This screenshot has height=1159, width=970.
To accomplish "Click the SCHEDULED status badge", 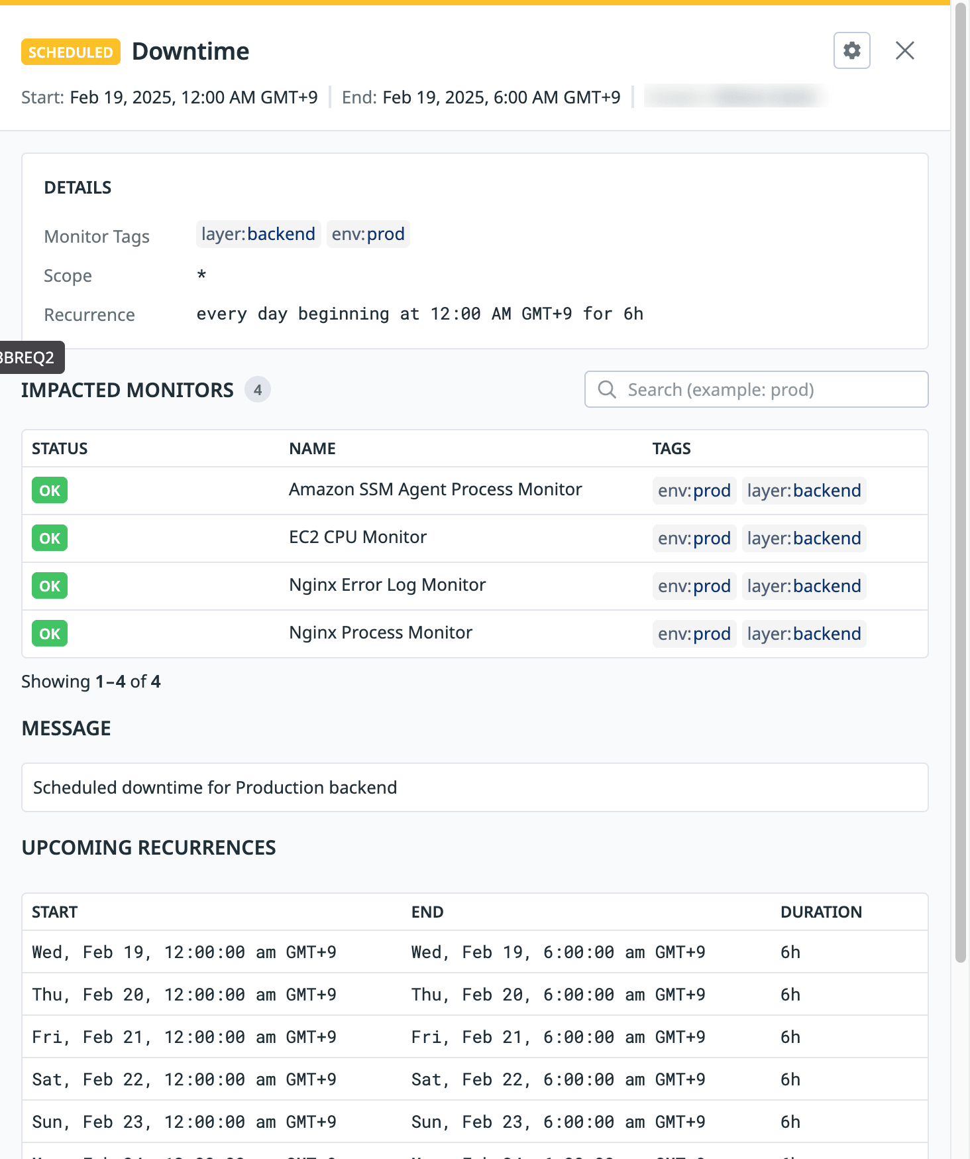I will (71, 52).
